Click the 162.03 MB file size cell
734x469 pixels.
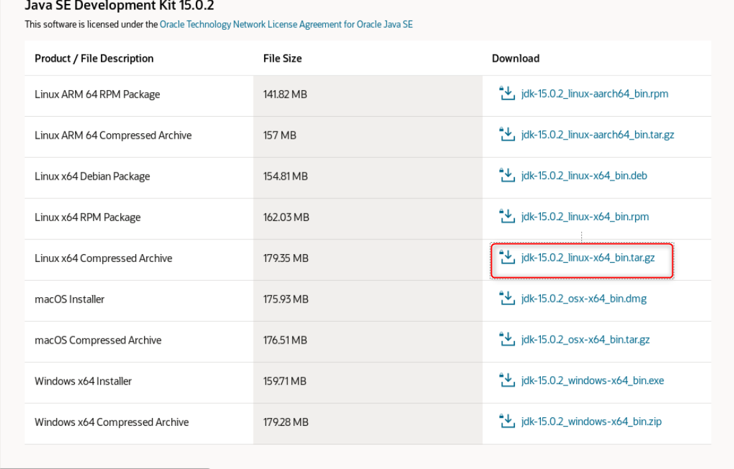pos(368,219)
